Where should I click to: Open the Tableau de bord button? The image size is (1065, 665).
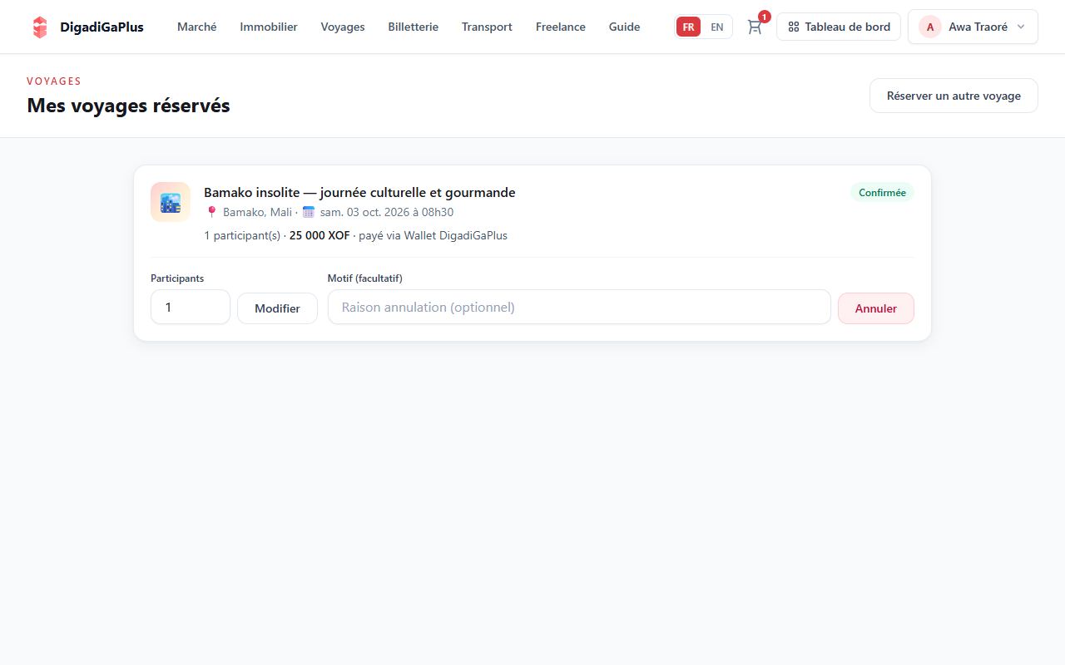(x=839, y=27)
